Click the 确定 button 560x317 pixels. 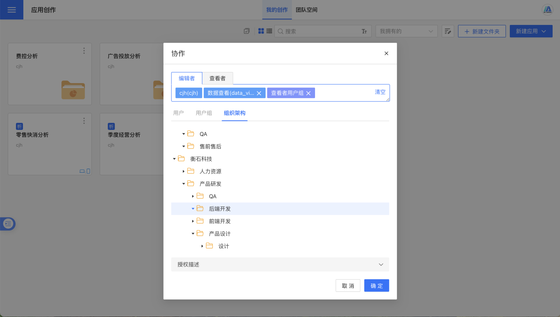coord(376,285)
